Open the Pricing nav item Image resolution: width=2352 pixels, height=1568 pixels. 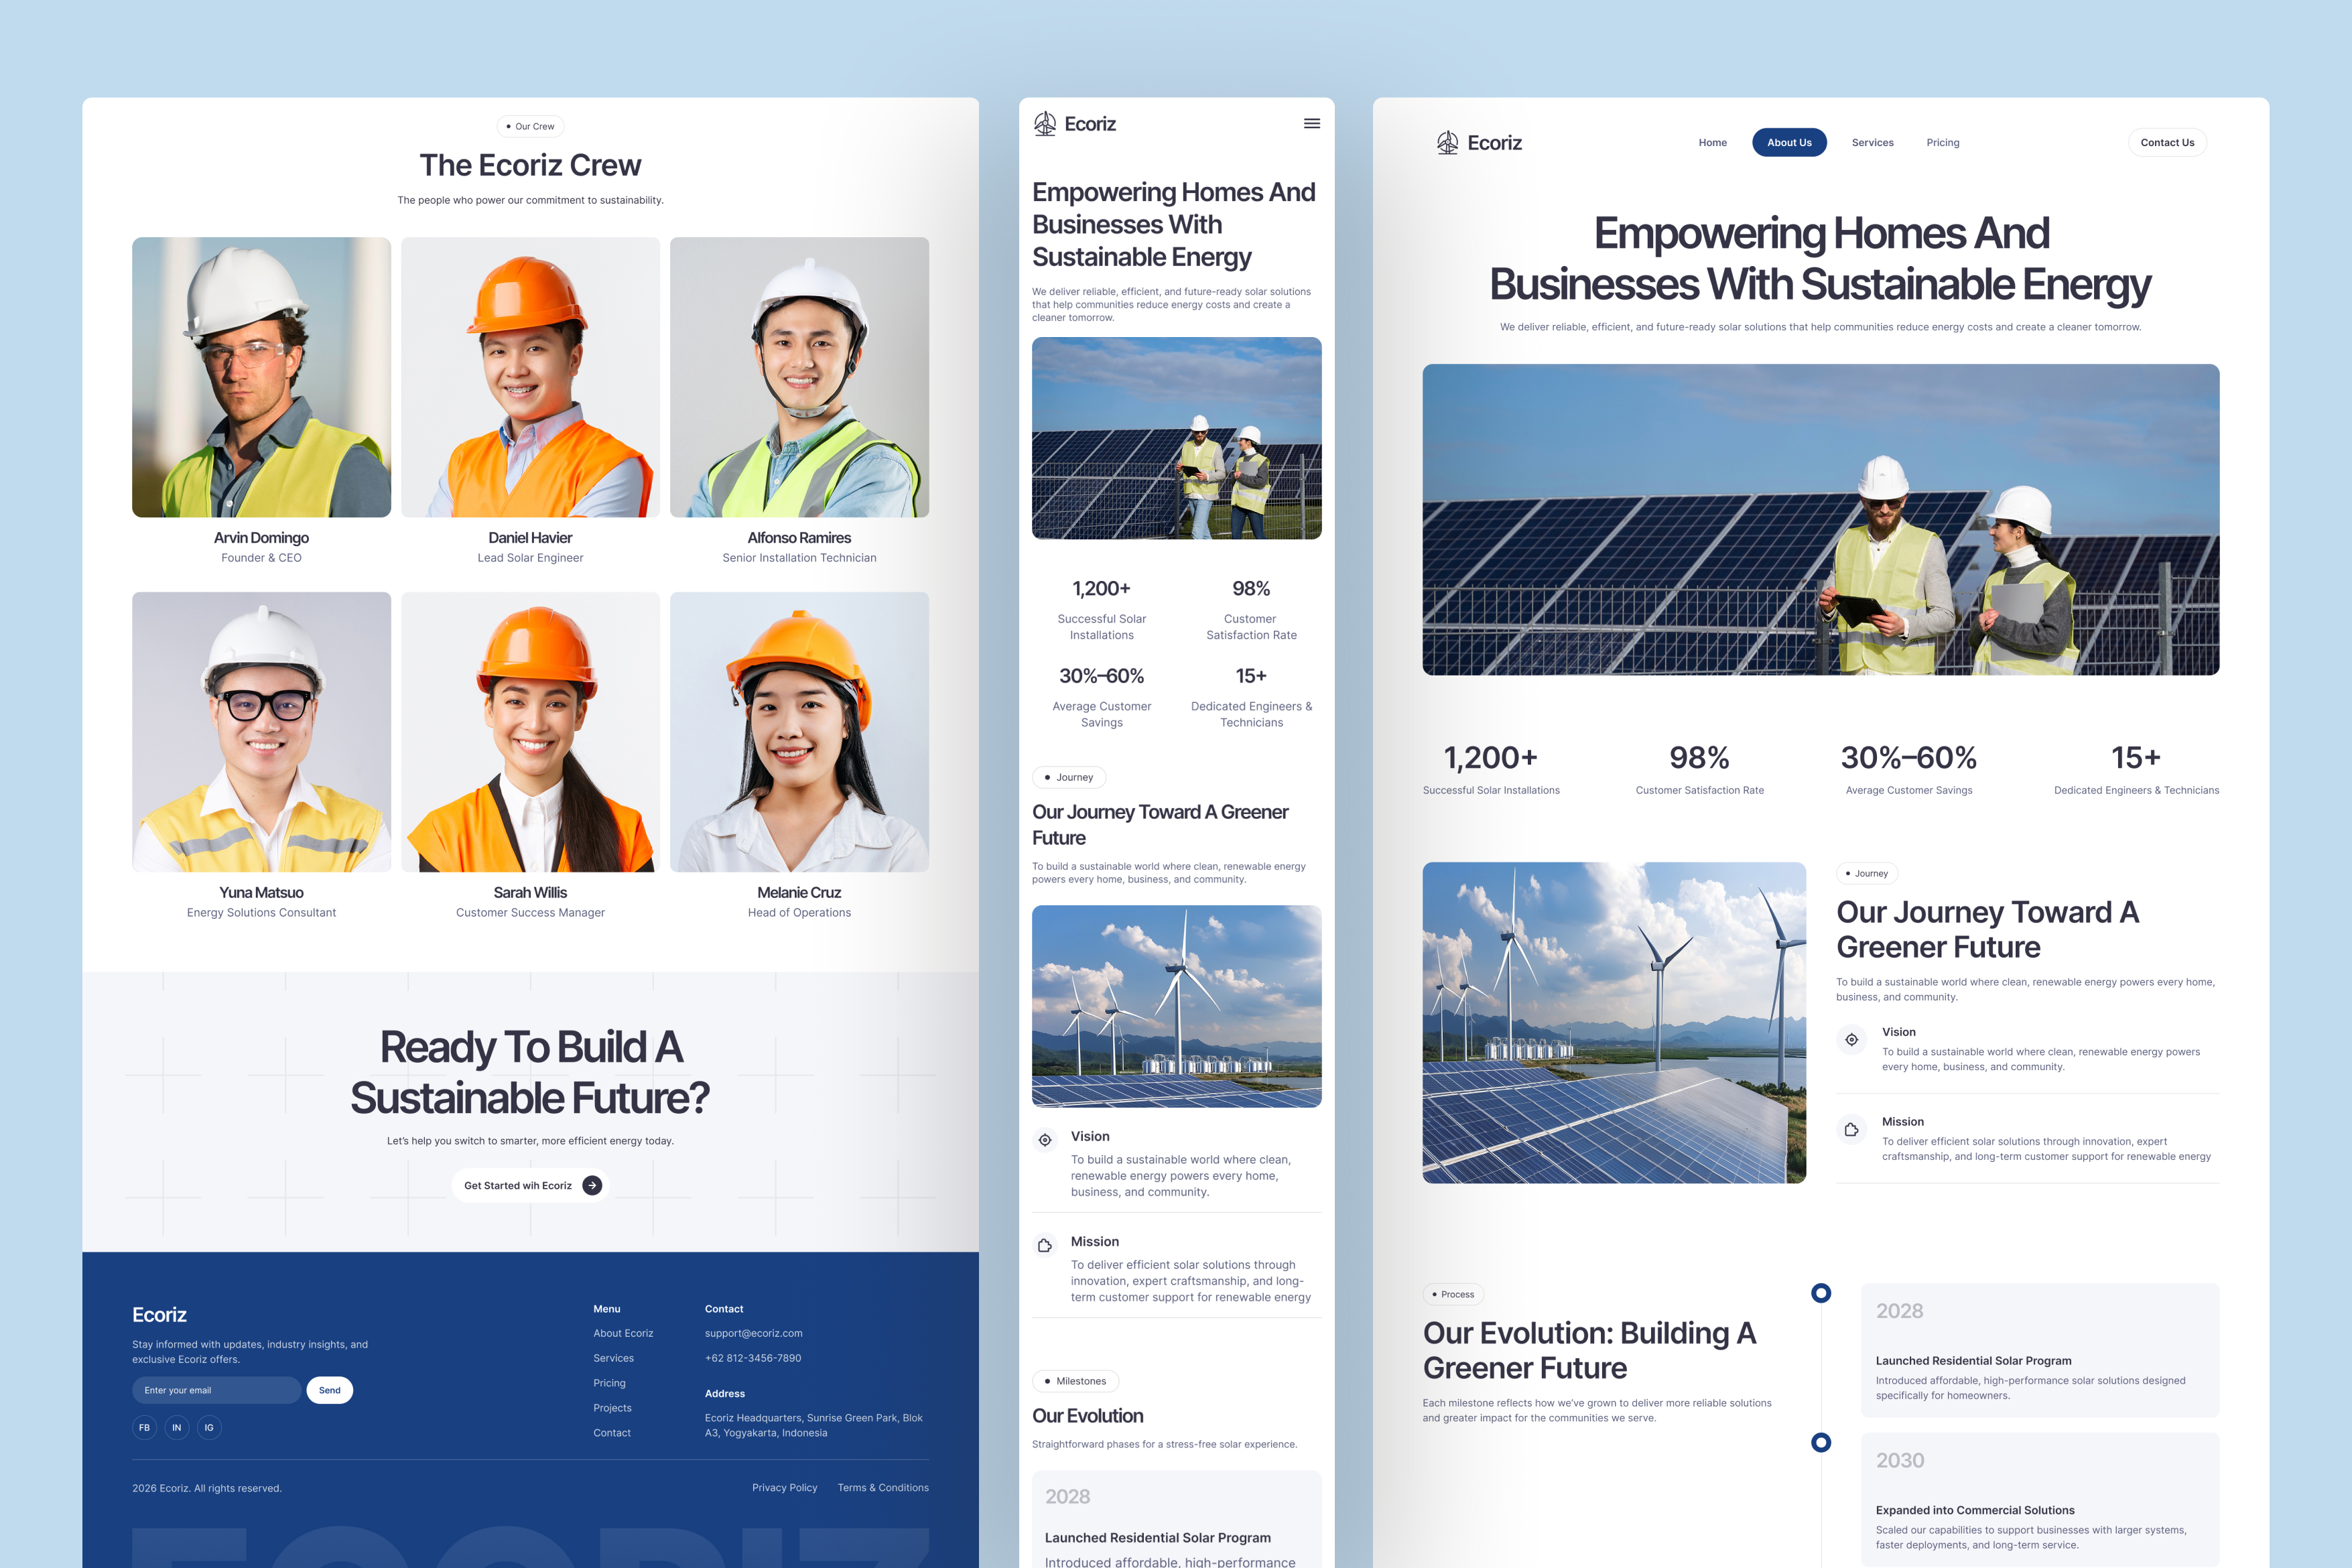click(1942, 143)
